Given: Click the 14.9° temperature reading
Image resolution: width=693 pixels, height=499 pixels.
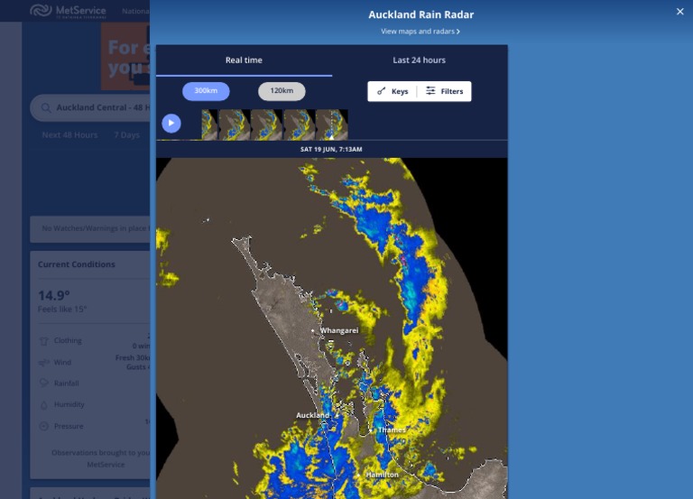Looking at the screenshot, I should click(54, 296).
